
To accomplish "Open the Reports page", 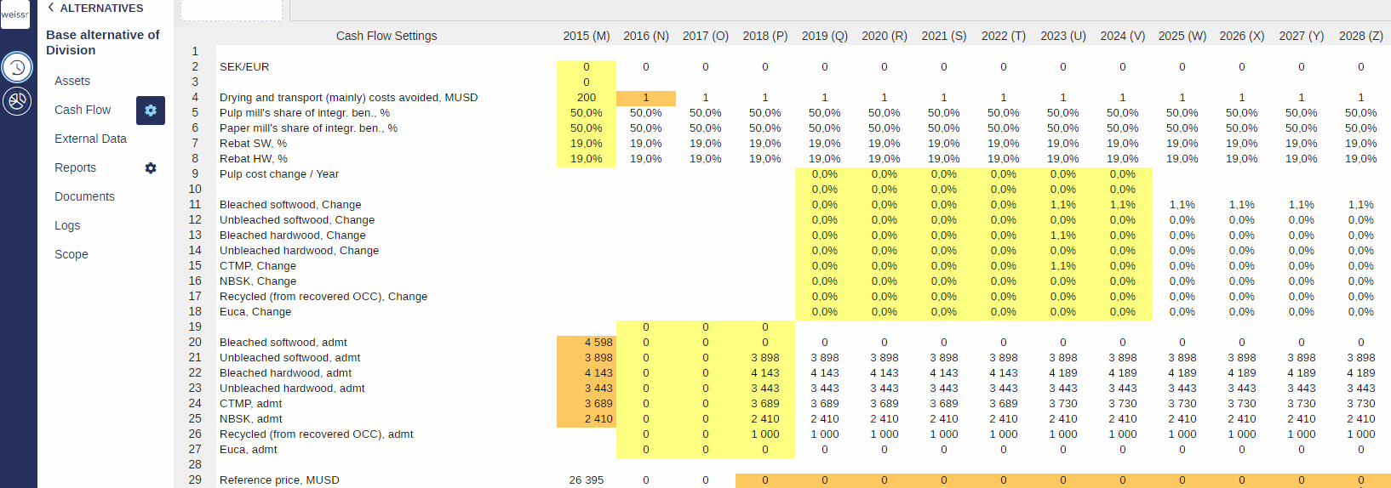I will click(x=75, y=167).
